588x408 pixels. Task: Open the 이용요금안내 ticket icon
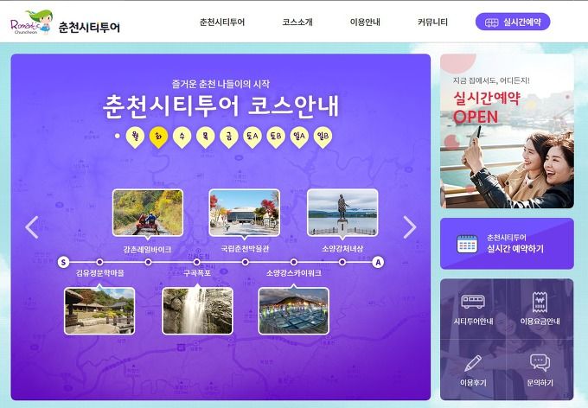(540, 302)
